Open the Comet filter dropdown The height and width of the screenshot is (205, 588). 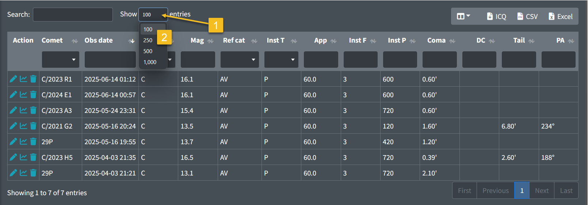[60, 59]
